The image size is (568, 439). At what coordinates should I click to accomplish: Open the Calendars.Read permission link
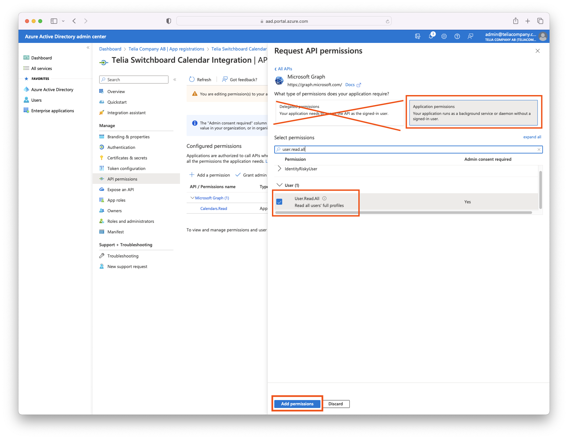pos(214,209)
